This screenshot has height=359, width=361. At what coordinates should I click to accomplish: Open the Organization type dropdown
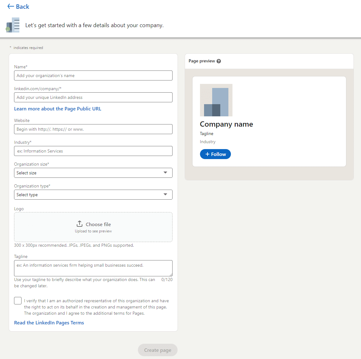[93, 195]
